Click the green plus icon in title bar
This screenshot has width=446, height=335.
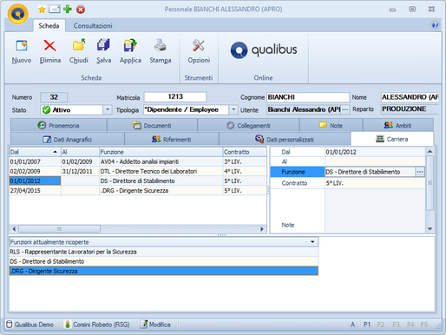click(x=68, y=10)
